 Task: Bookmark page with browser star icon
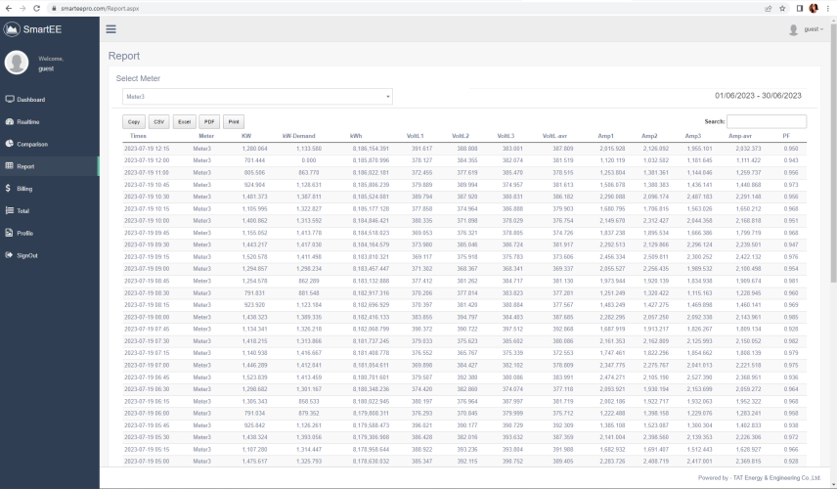pyautogui.click(x=782, y=8)
